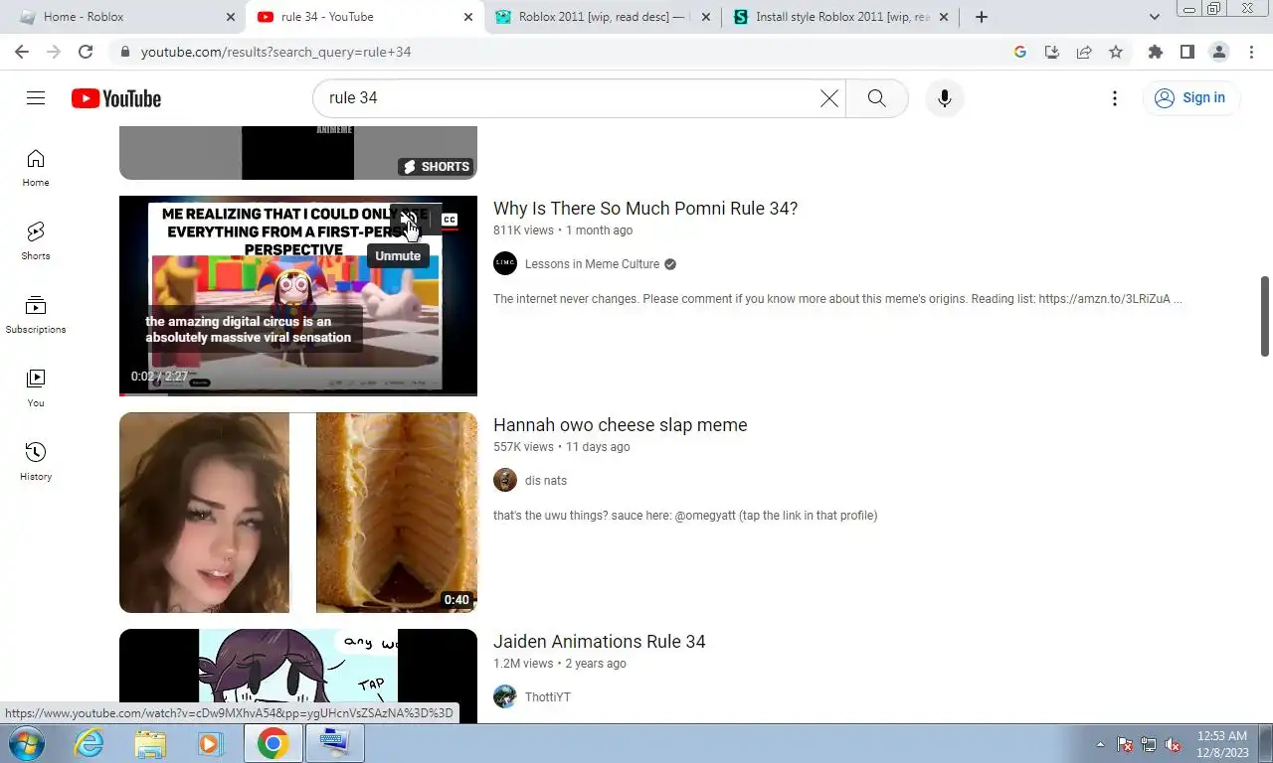Open Jaiden Animations video title
Screen dimensions: 1273x763
tap(599, 642)
